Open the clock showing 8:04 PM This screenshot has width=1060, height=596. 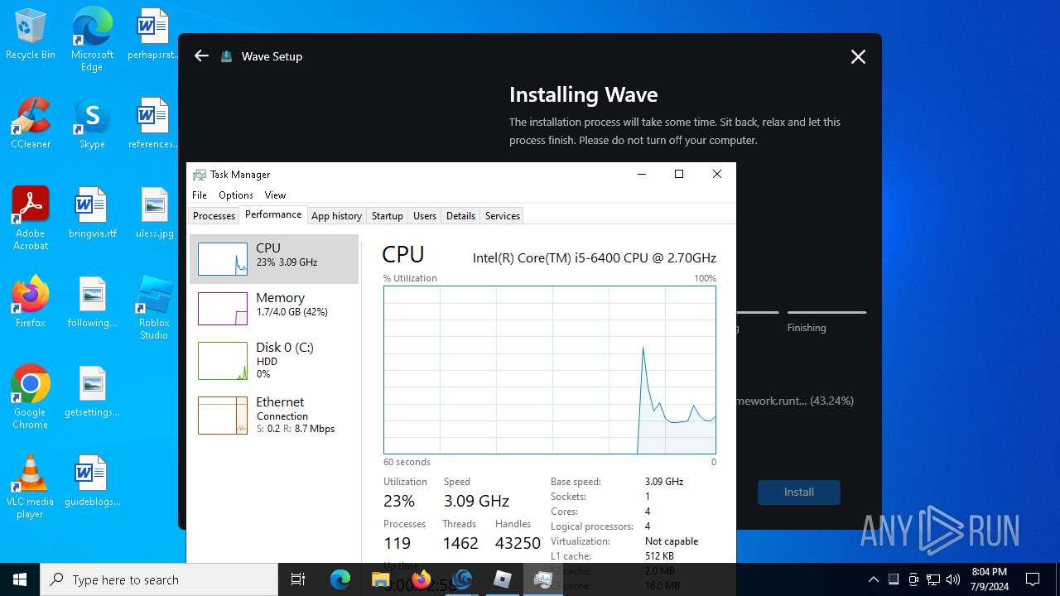coord(989,579)
